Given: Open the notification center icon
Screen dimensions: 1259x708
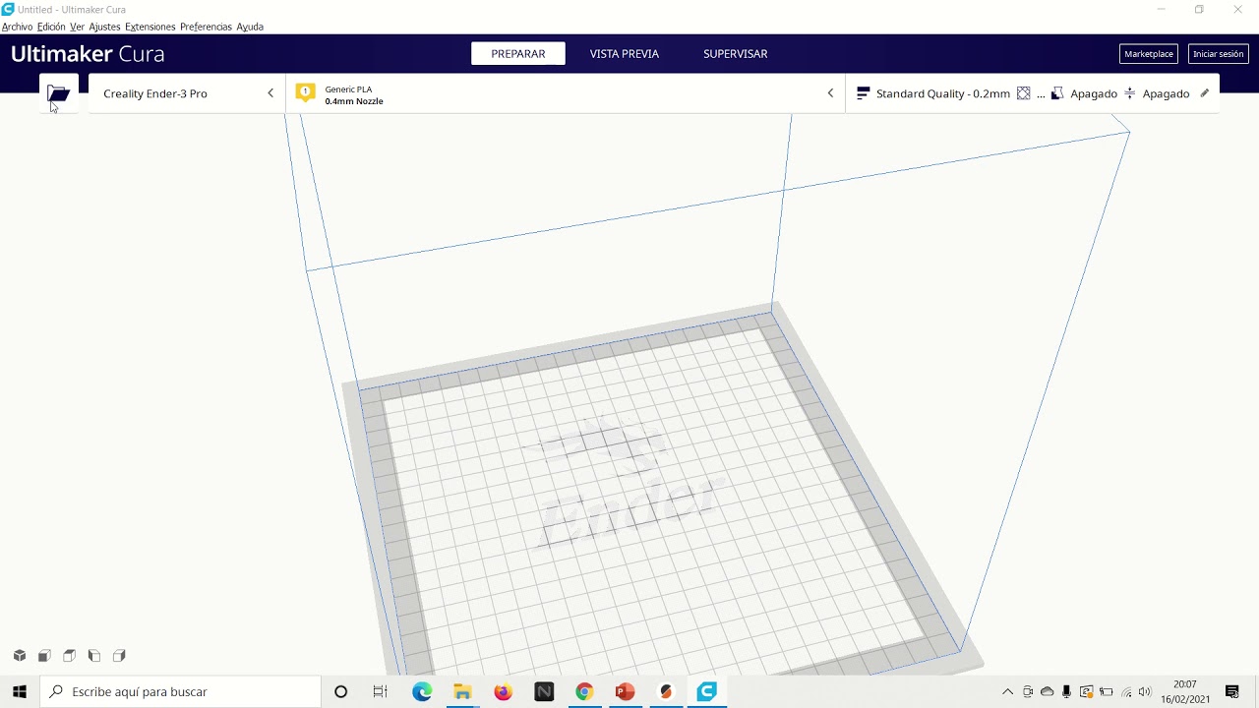Looking at the screenshot, I should coord(1232,692).
